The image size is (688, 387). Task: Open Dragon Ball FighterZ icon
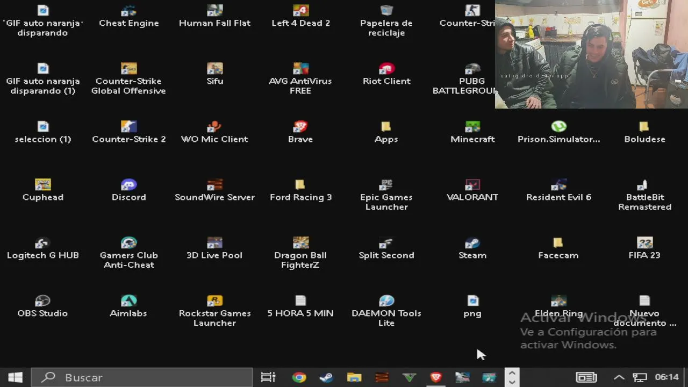300,253
